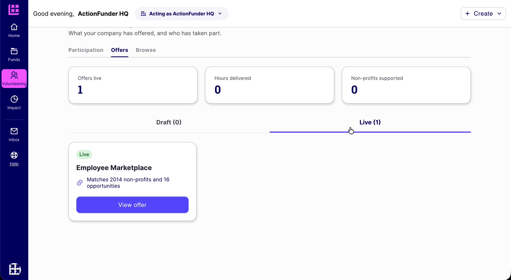Screen dimensions: 511x280
Task: Go to Home in the sidebar
Action: pyautogui.click(x=14, y=31)
